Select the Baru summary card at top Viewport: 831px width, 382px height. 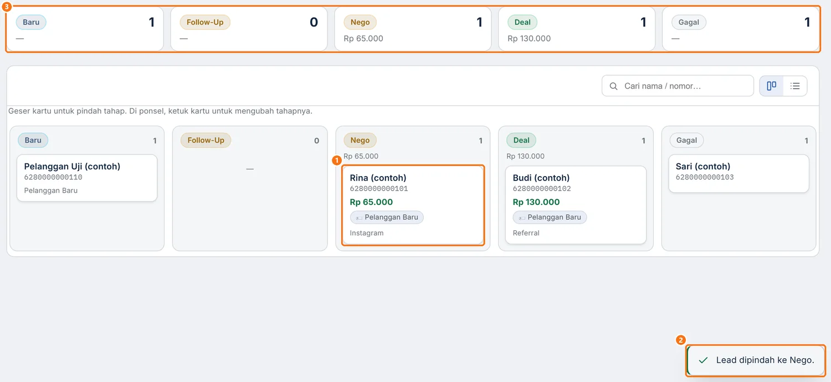85,29
